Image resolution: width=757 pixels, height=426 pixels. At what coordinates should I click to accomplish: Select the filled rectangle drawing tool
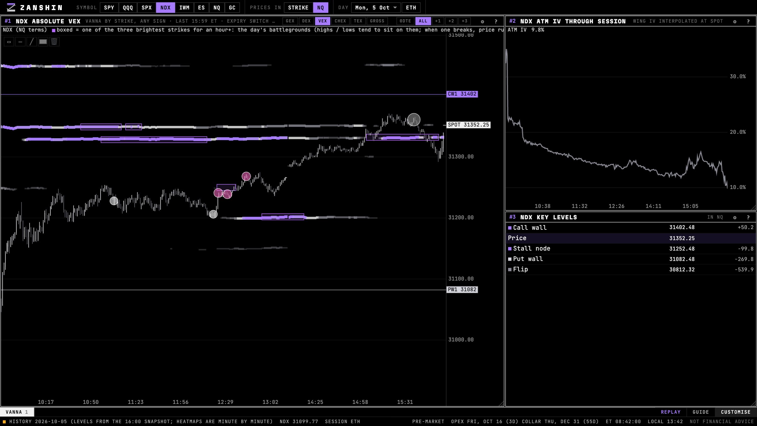(x=43, y=42)
